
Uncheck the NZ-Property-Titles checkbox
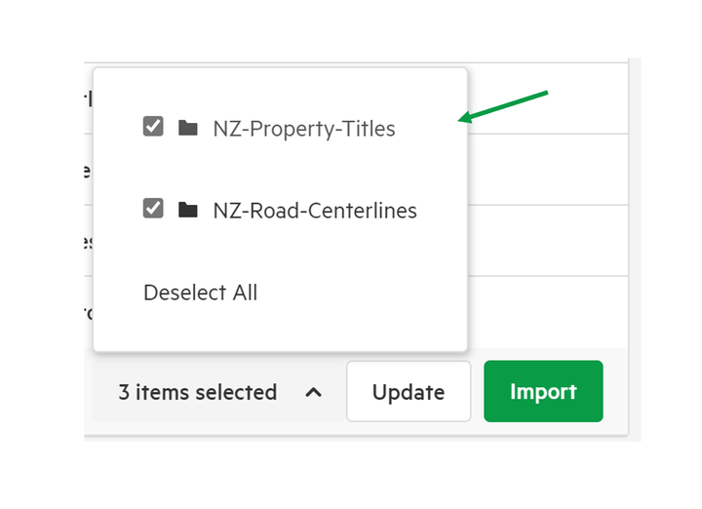[x=153, y=126]
